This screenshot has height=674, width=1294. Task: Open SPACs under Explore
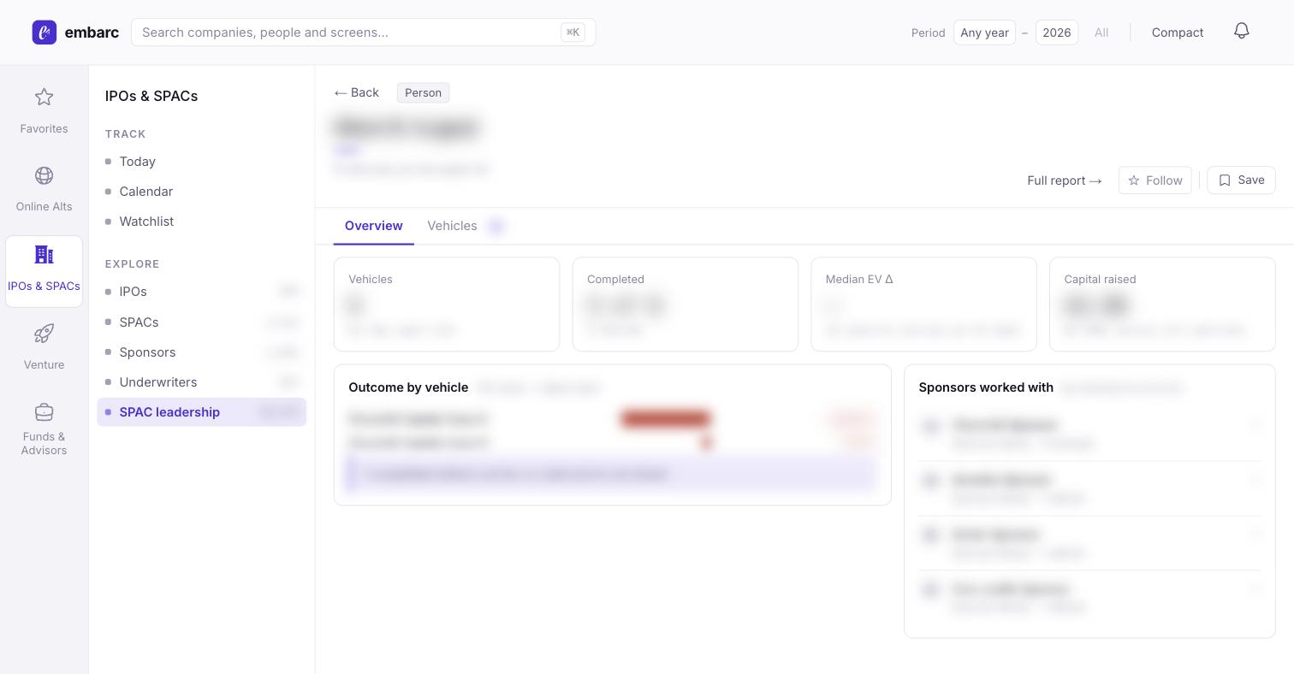tap(201, 322)
